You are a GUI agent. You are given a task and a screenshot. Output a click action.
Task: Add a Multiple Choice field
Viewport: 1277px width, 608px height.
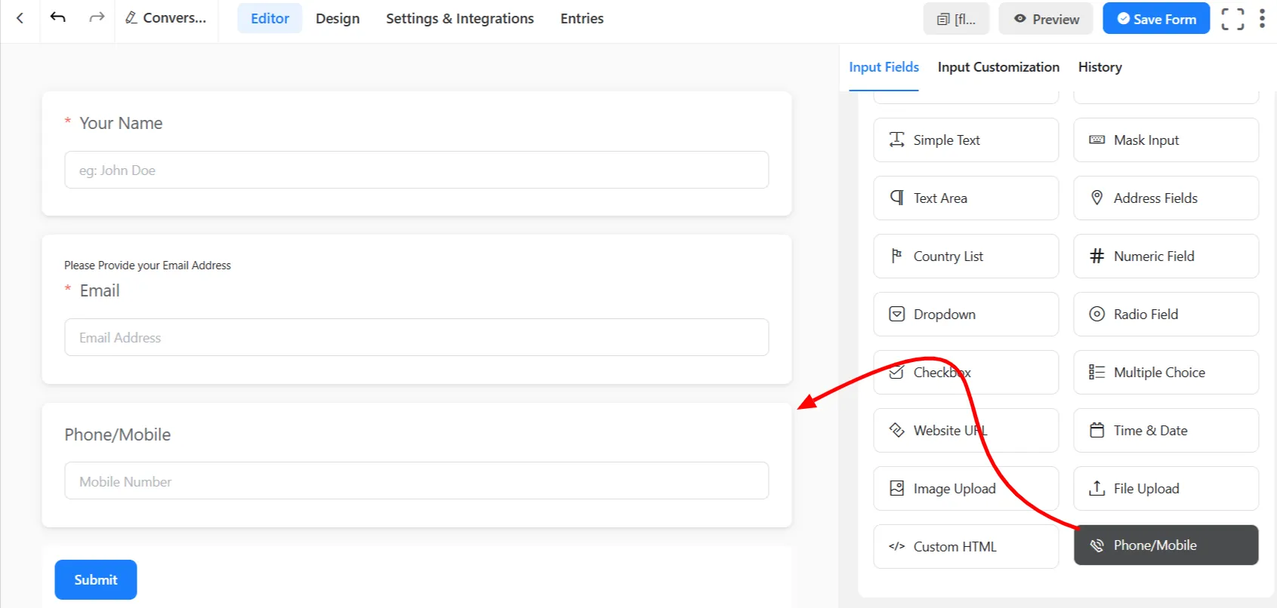[x=1165, y=373]
